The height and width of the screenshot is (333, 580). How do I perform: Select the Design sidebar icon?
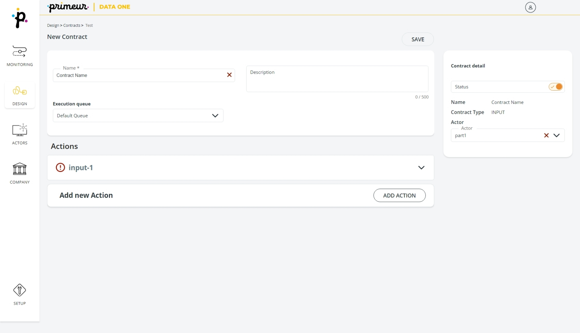point(19,91)
